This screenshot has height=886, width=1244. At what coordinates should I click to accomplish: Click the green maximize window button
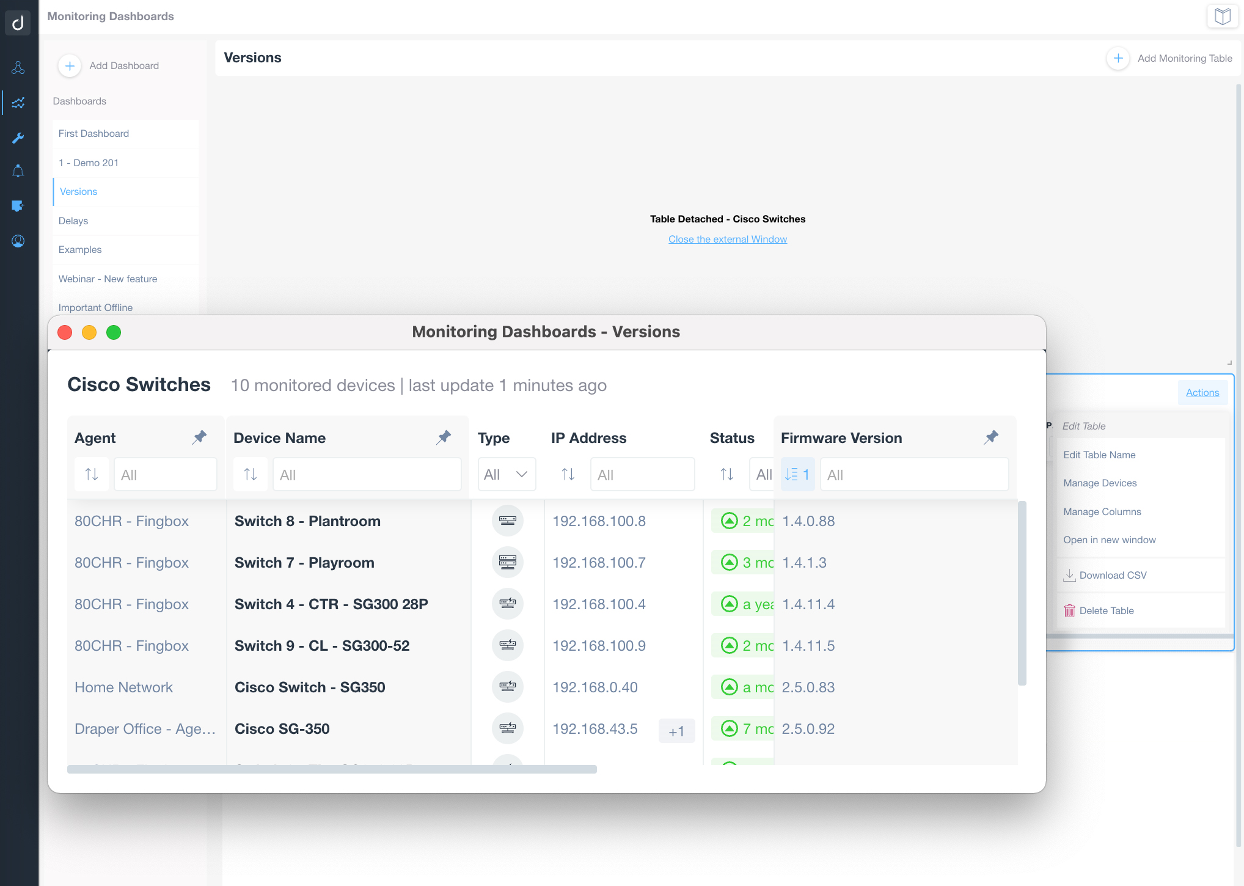[114, 332]
